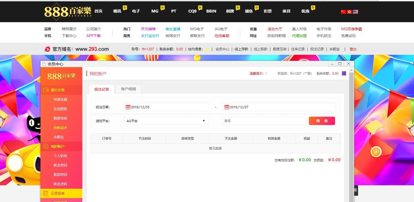The height and width of the screenshot is (202, 414).
Task: Click the 下注时间 column header
Action: pyautogui.click(x=145, y=139)
